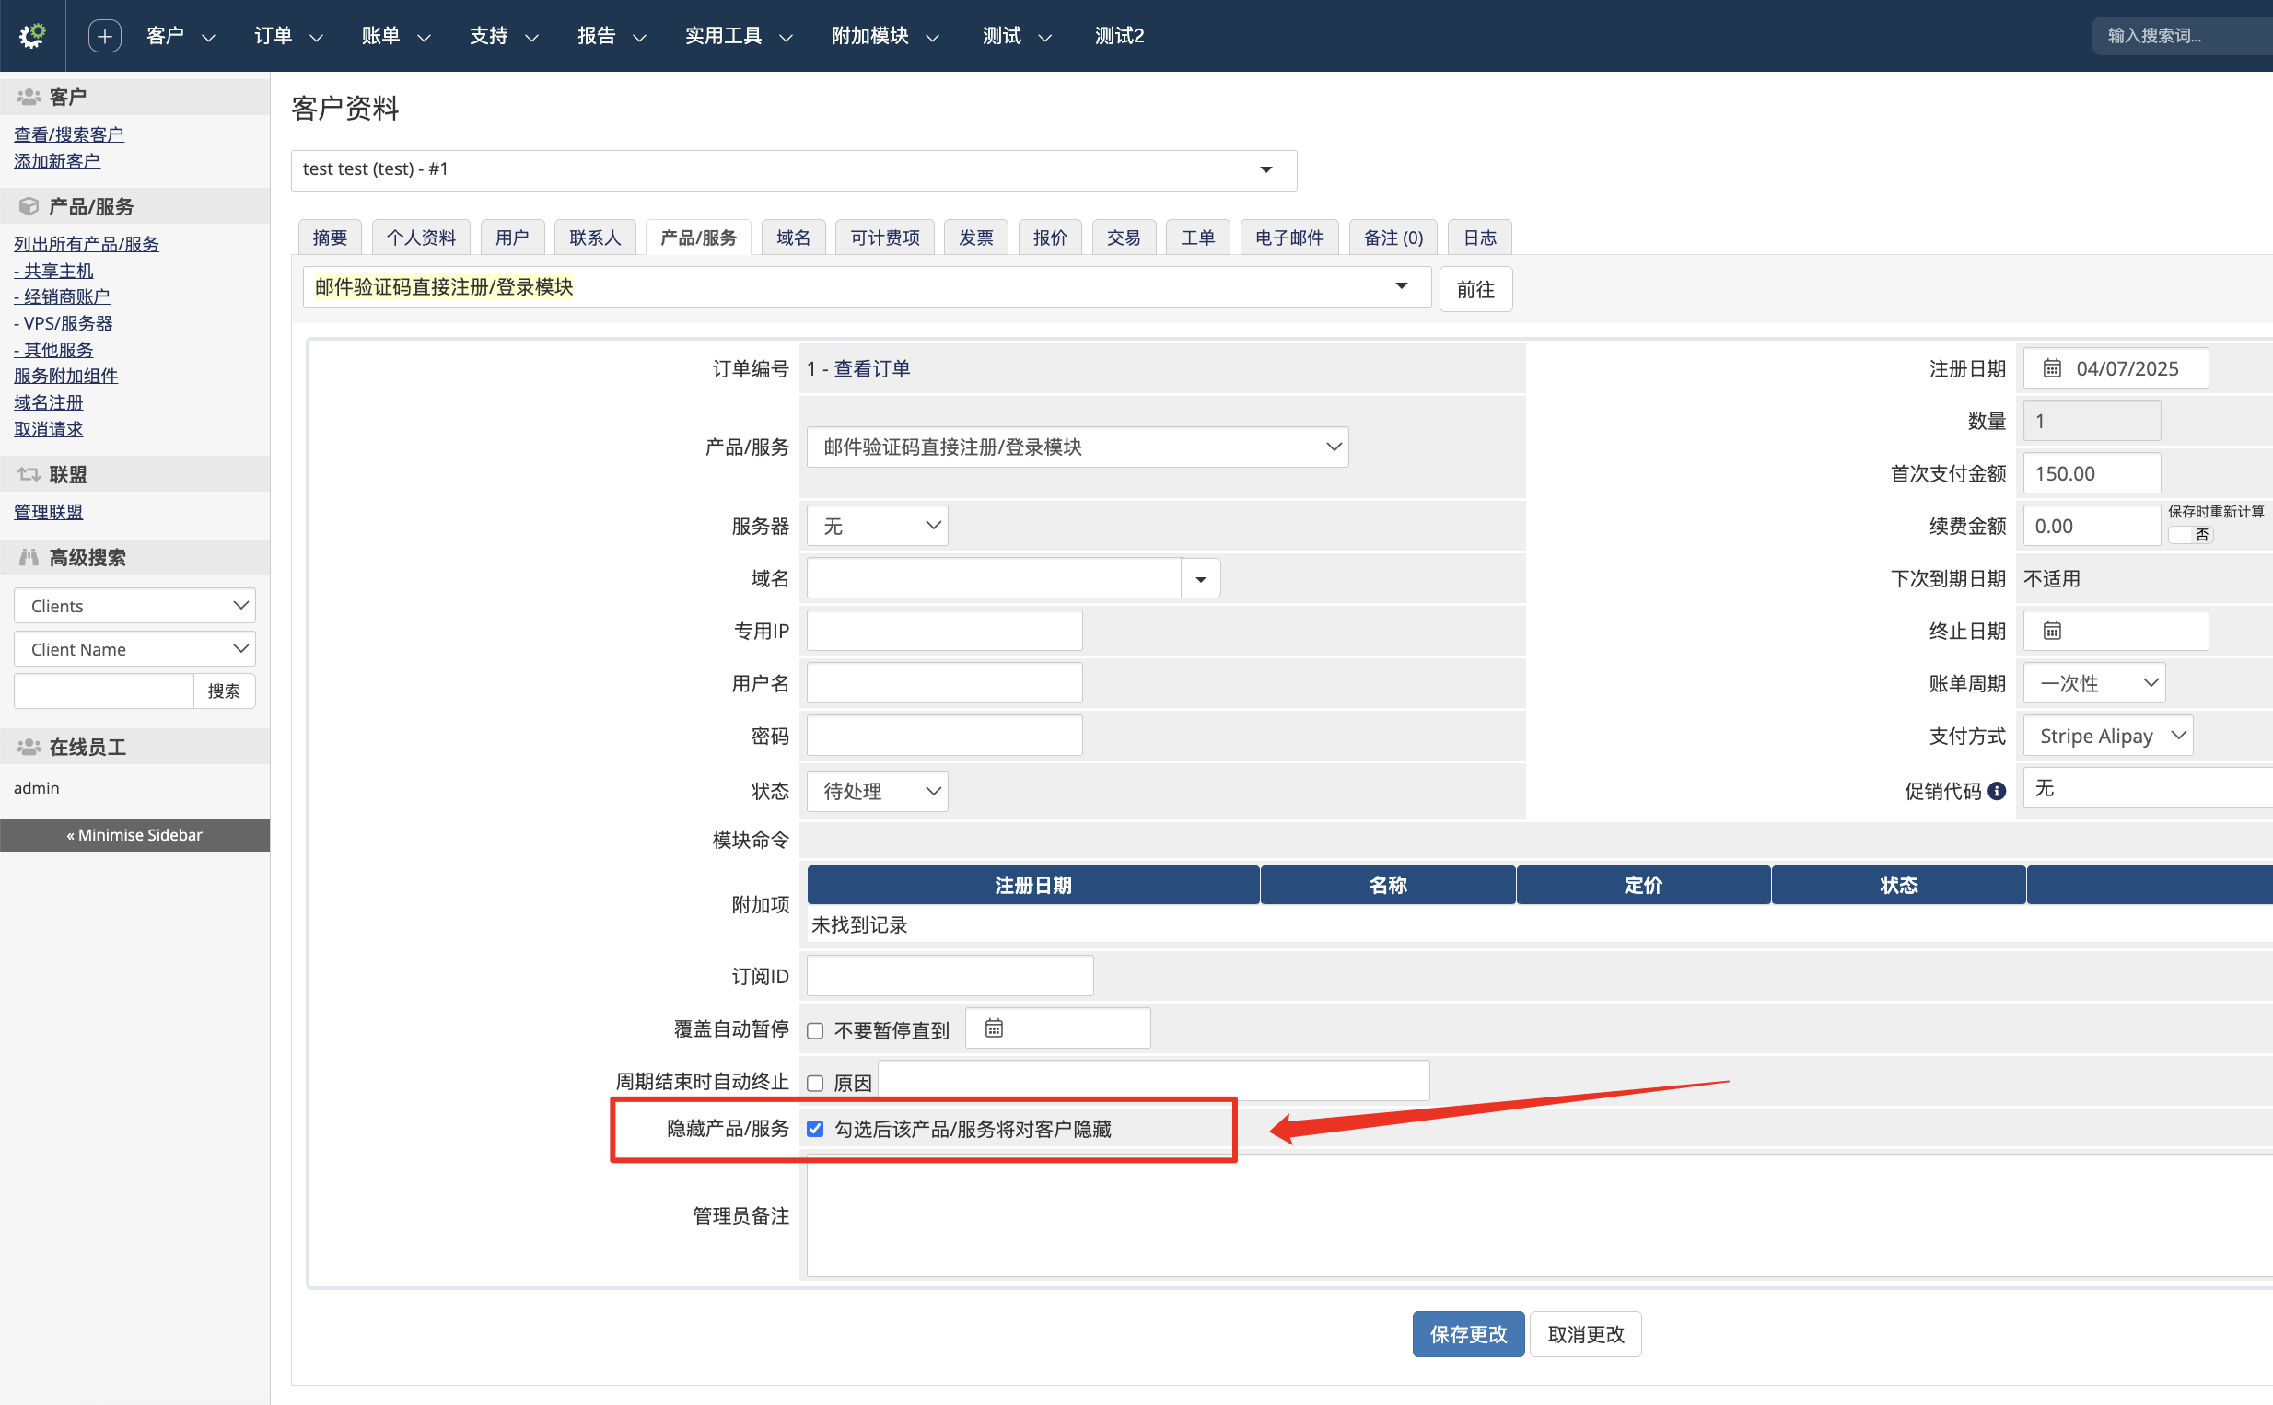Click the 高级搜索 binoculars icon

coord(29,557)
